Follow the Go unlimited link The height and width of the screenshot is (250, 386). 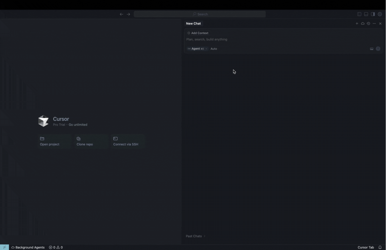78,125
